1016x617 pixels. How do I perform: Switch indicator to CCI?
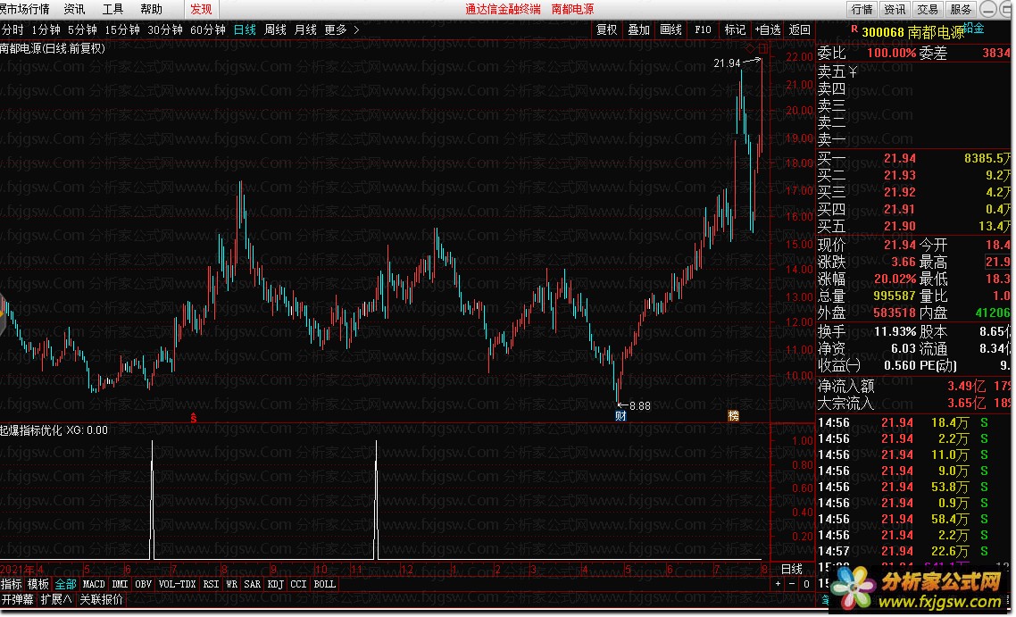coord(298,584)
